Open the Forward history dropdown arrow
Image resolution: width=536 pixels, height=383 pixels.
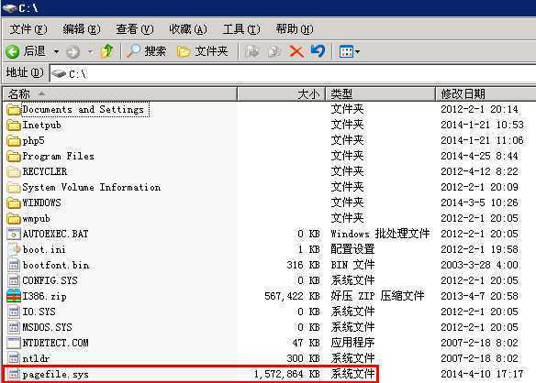[90, 52]
